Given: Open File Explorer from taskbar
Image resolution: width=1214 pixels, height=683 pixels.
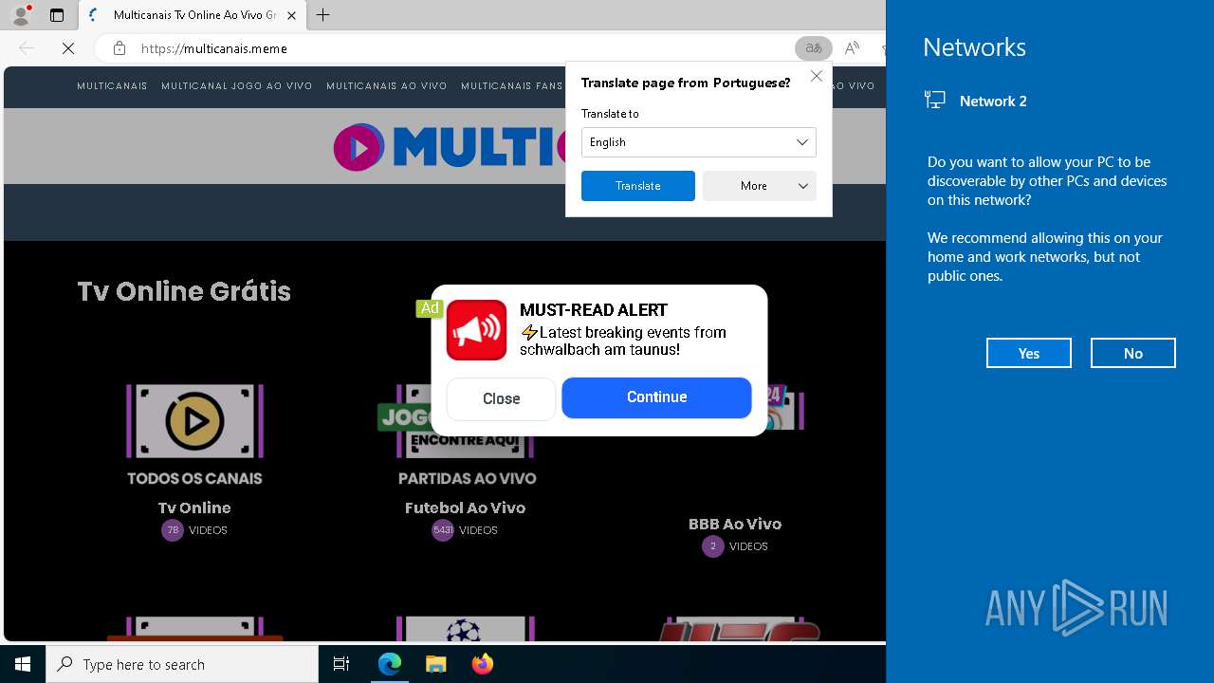Looking at the screenshot, I should click(436, 664).
